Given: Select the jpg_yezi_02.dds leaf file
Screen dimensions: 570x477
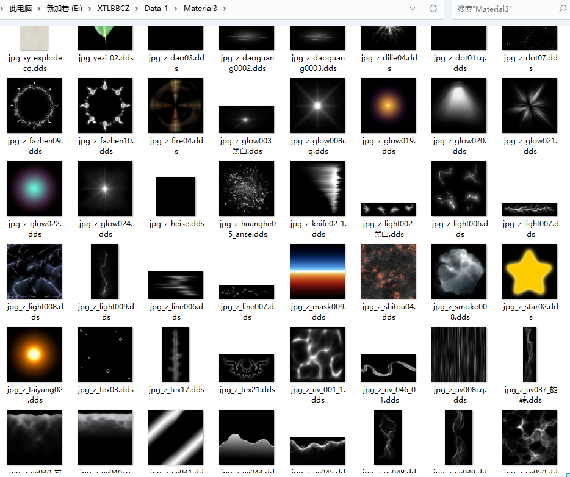Looking at the screenshot, I should coord(105,38).
